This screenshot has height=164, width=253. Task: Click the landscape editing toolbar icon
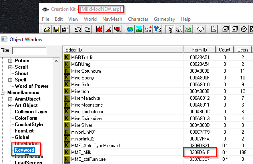[x=139, y=29]
